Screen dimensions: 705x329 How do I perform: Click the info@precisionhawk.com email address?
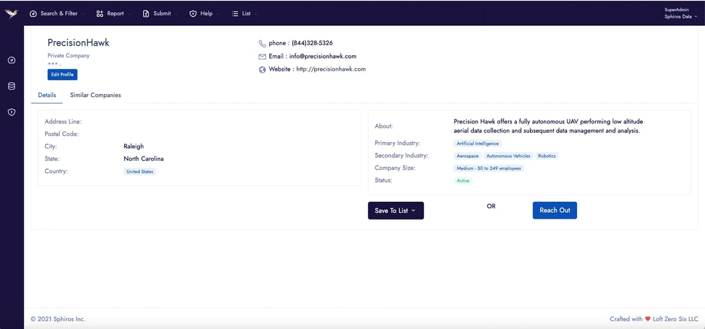click(x=323, y=56)
